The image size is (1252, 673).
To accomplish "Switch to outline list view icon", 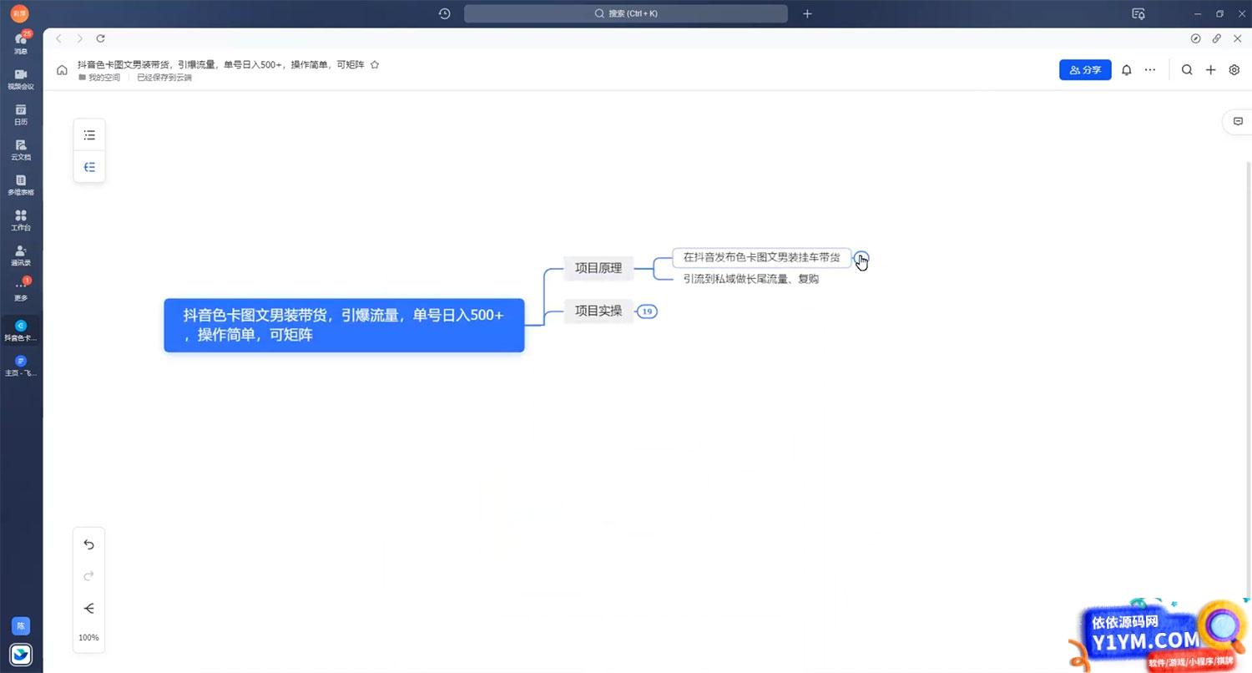I will tap(89, 134).
